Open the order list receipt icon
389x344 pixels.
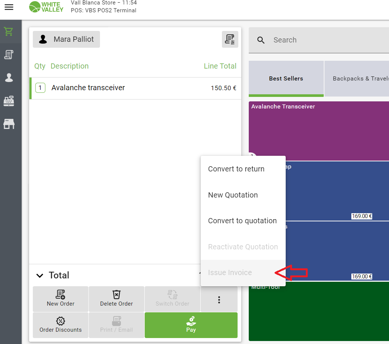230,39
